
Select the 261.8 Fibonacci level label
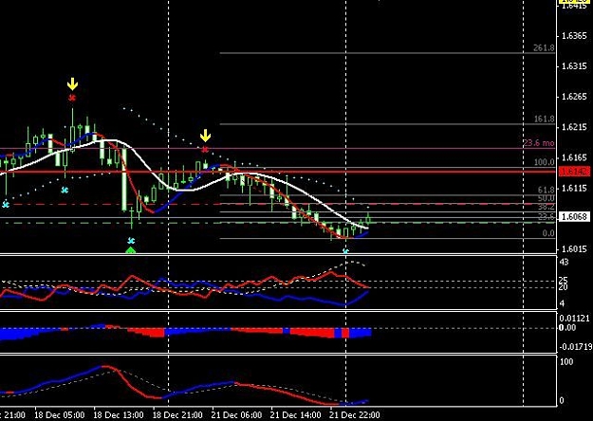[x=544, y=48]
